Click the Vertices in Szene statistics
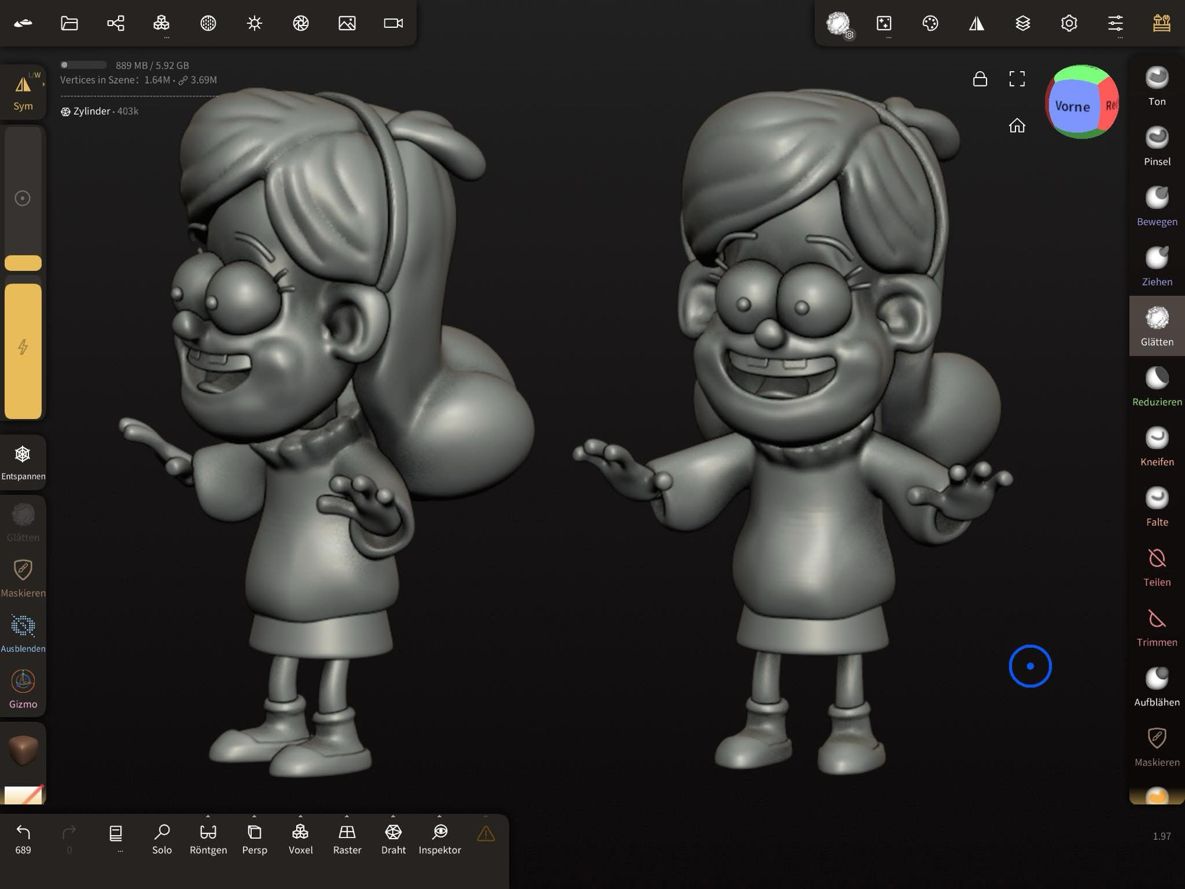 (139, 80)
